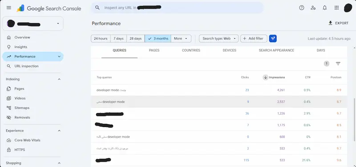Open the users and permissions icon
The height and width of the screenshot is (167, 356).
313,8
